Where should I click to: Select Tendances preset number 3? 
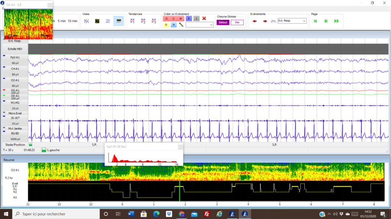pos(153,21)
